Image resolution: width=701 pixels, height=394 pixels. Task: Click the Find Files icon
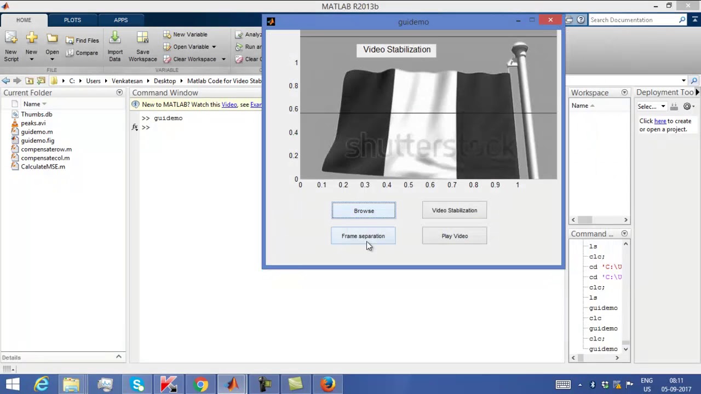point(70,40)
